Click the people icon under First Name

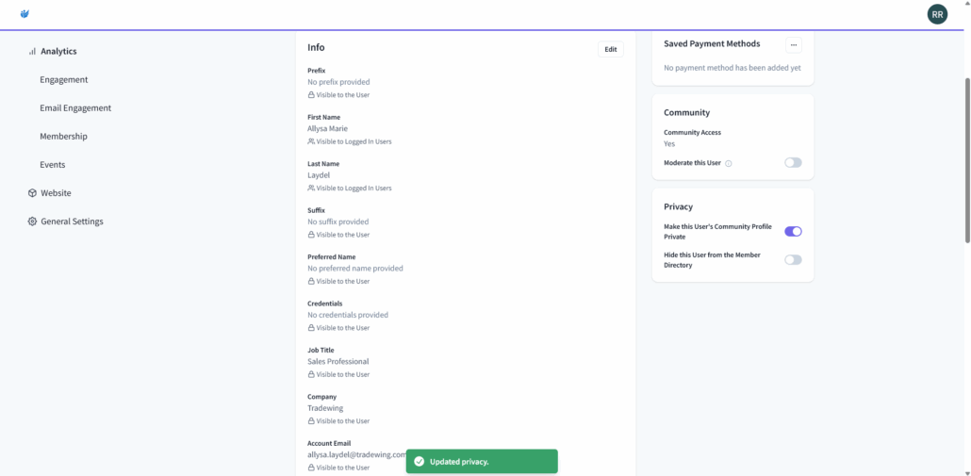pos(311,141)
